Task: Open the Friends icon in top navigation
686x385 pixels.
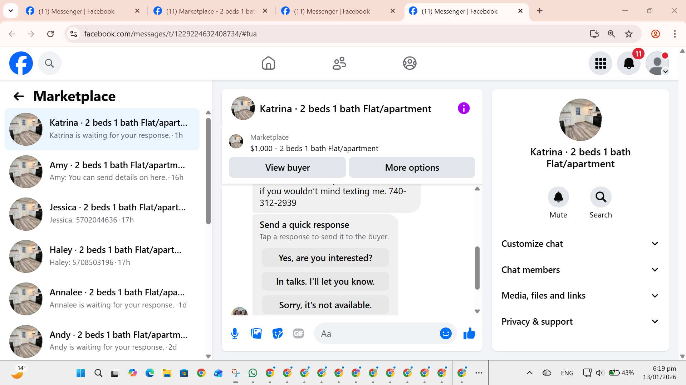Action: click(x=339, y=63)
